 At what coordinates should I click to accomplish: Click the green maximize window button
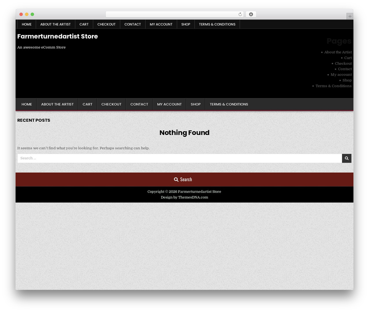point(32,14)
